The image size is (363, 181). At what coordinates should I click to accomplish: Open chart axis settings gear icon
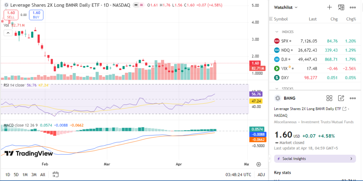[x=259, y=164]
